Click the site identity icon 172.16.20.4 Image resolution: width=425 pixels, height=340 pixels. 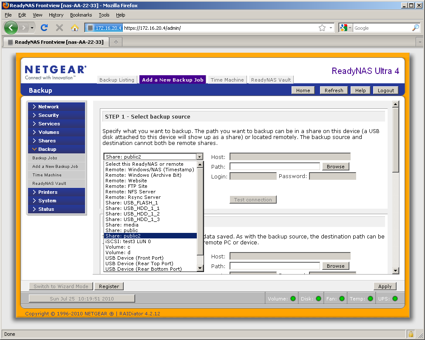105,28
